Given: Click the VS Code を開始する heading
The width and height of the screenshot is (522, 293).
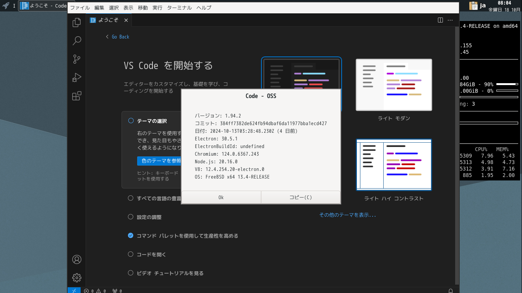Looking at the screenshot, I should tap(168, 66).
